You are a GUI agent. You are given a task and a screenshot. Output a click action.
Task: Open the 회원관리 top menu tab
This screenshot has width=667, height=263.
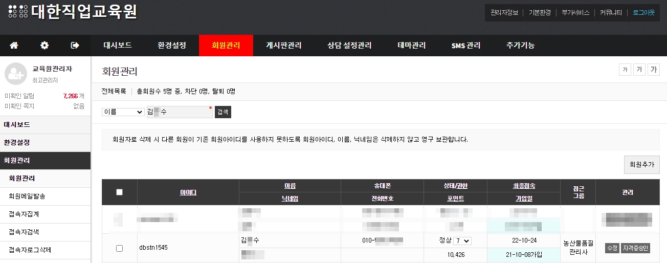pos(226,46)
